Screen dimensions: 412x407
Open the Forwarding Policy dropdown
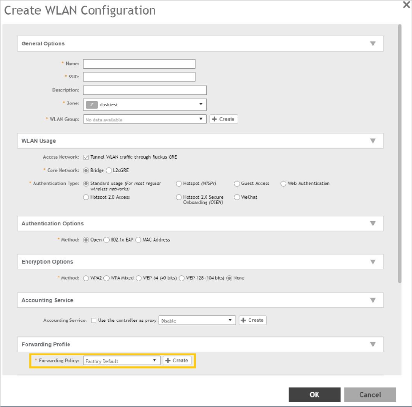121,361
